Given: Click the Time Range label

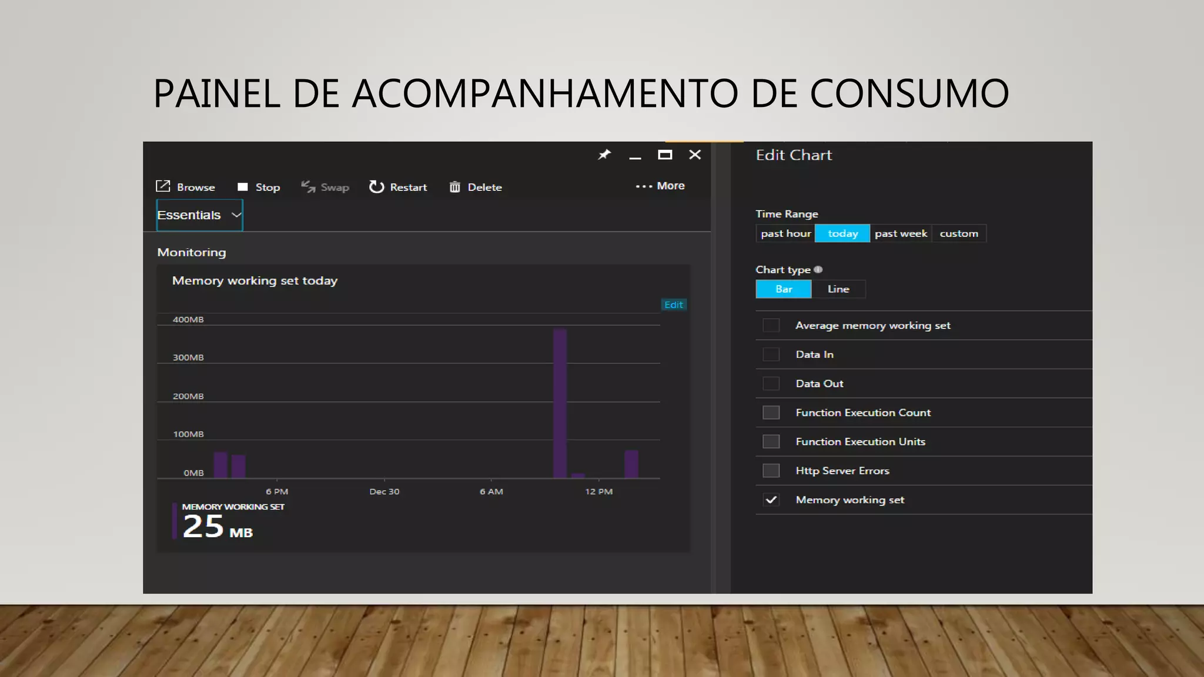Looking at the screenshot, I should (x=787, y=214).
